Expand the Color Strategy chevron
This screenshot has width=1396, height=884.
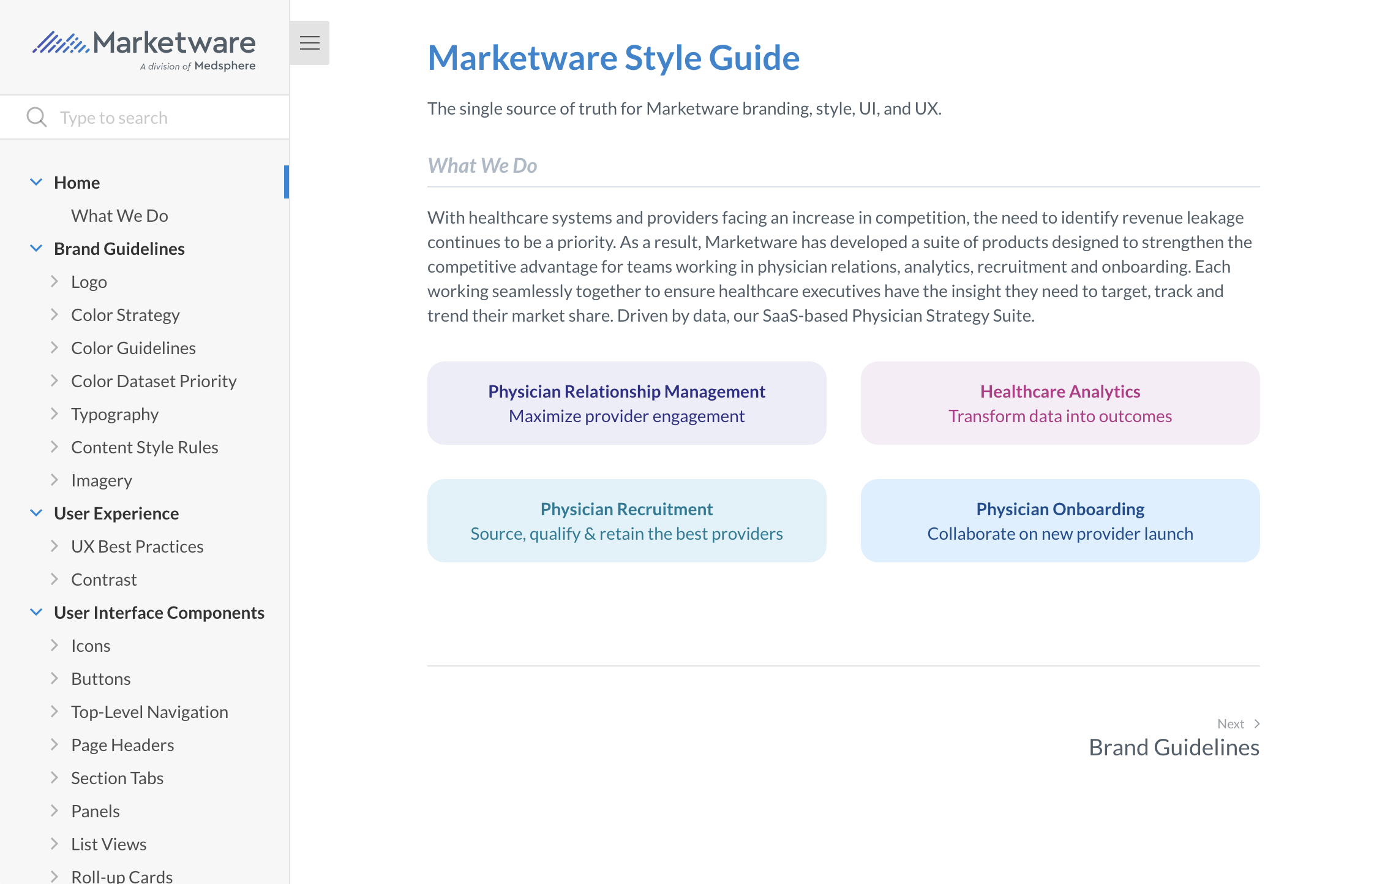tap(55, 314)
